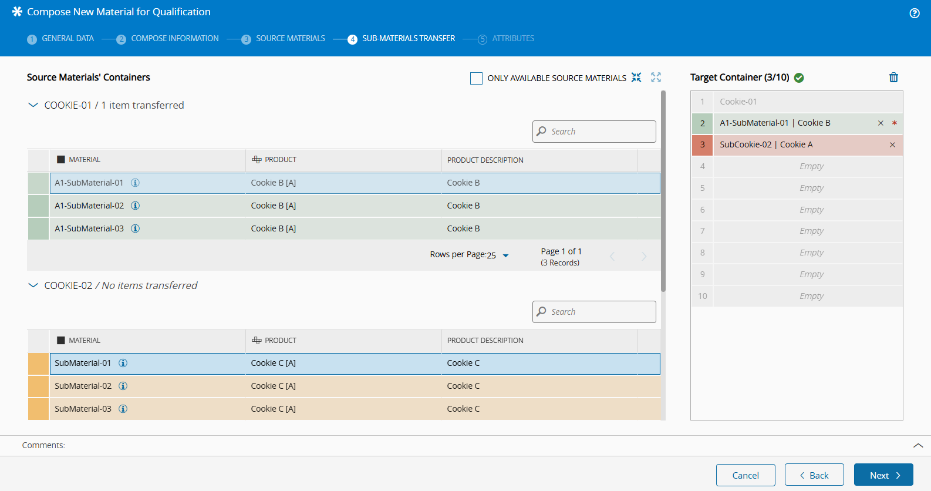Go to the General Data step
931x491 pixels.
pyautogui.click(x=68, y=39)
